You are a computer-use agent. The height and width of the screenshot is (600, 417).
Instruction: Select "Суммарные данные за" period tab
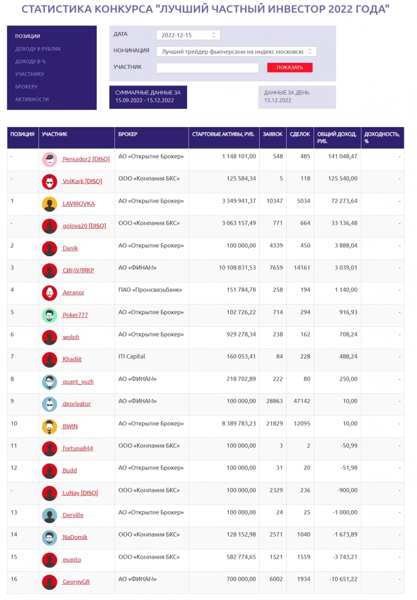pyautogui.click(x=148, y=97)
